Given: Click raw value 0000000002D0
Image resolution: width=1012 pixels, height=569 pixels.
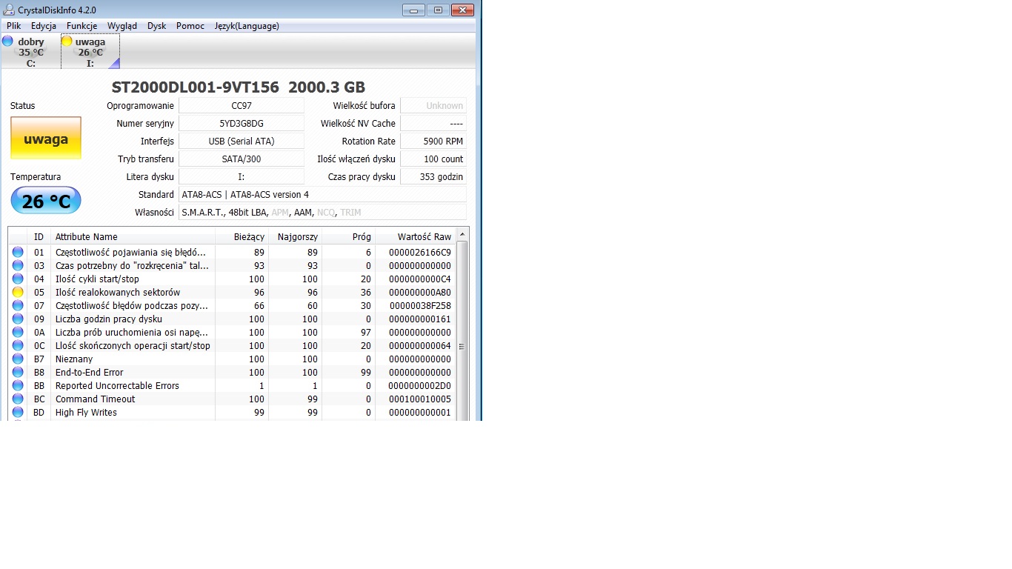Looking at the screenshot, I should point(420,386).
